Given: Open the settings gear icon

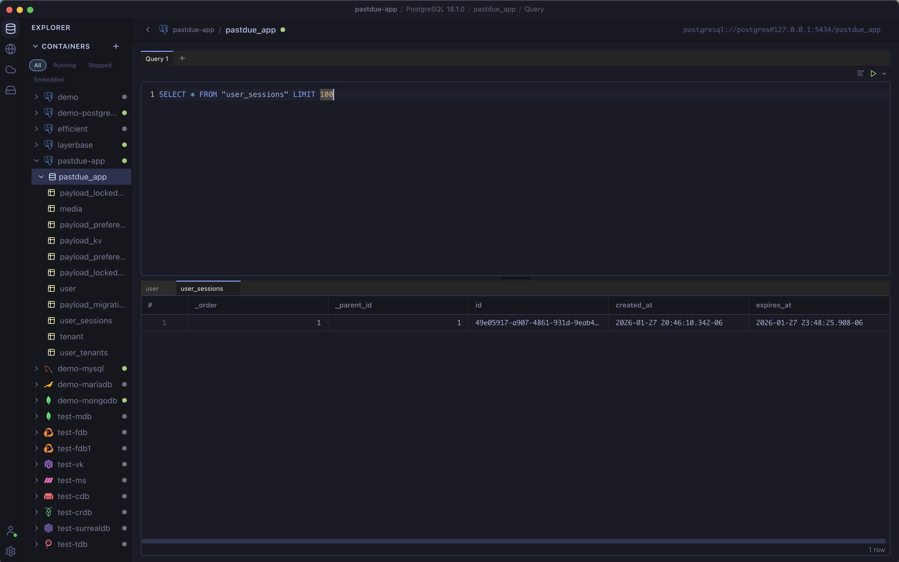Looking at the screenshot, I should coord(11,551).
